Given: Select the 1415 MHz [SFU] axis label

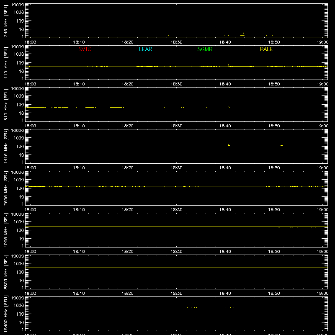Looking at the screenshot, I should tap(5, 146).
